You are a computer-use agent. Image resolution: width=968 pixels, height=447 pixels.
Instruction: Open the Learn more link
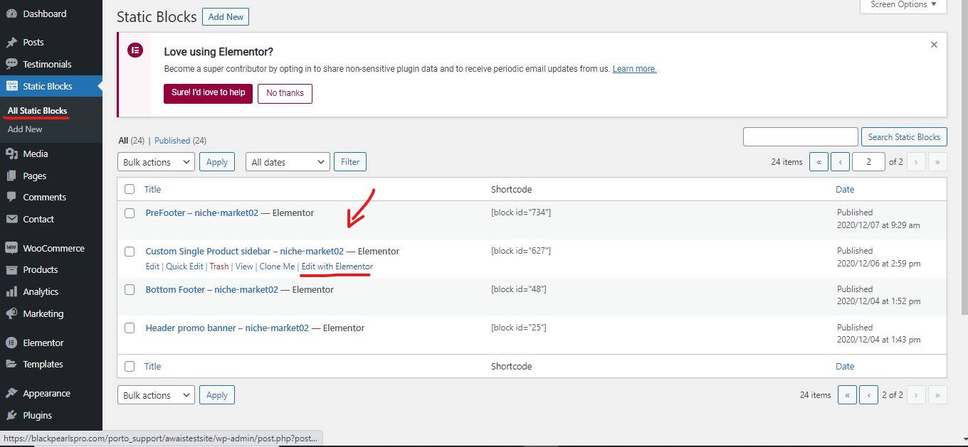pos(634,69)
